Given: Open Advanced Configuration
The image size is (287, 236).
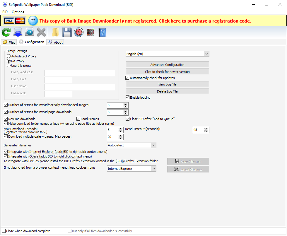Looking at the screenshot, I should click(x=168, y=65).
